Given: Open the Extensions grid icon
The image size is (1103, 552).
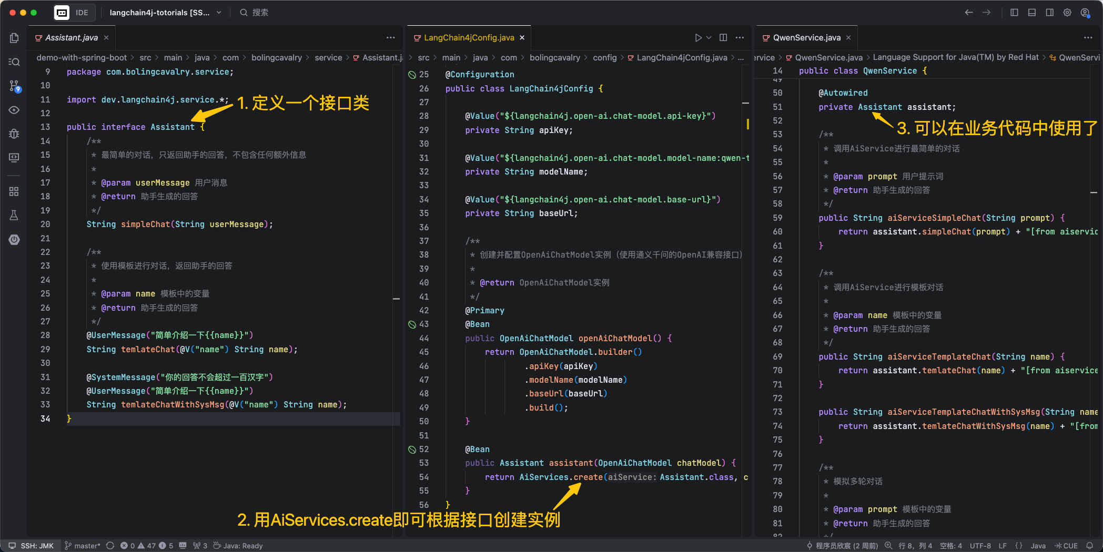Looking at the screenshot, I should pos(14,191).
